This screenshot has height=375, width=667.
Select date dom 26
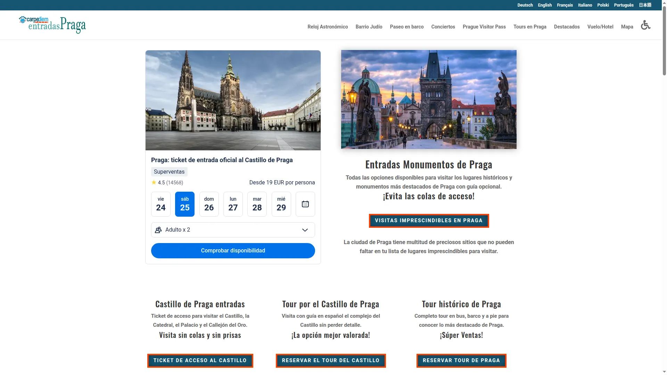pos(209,204)
